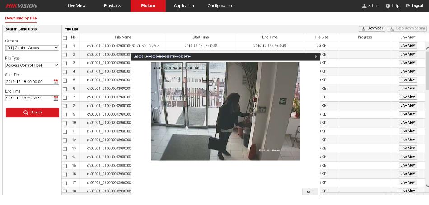Close the picture preview popup
429x205 pixels.
316,57
